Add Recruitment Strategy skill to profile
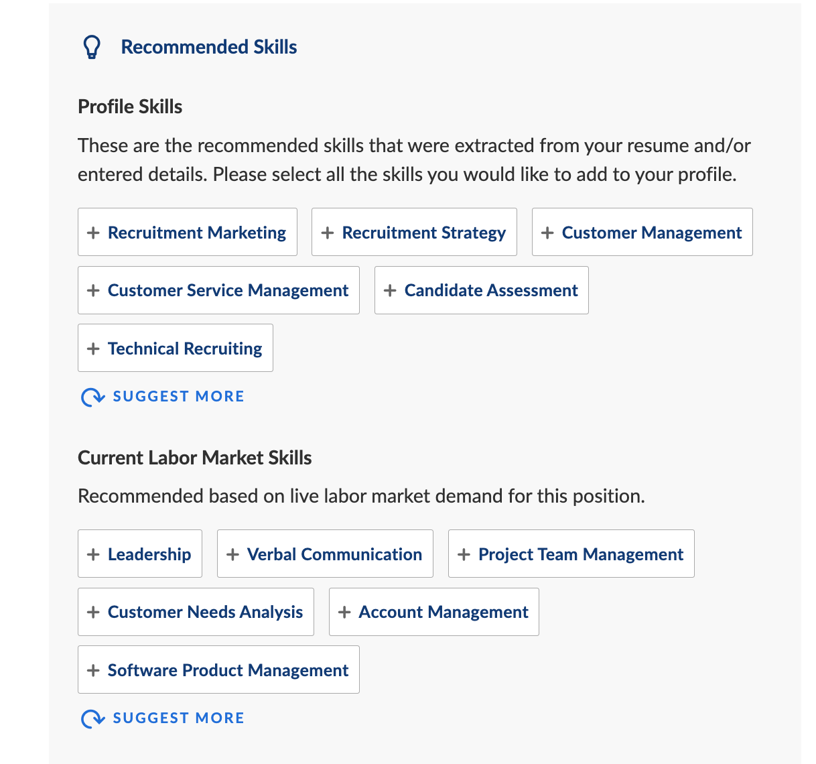816x764 pixels. click(x=414, y=232)
